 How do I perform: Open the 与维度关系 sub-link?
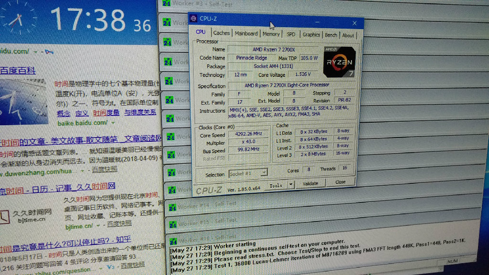point(140,112)
